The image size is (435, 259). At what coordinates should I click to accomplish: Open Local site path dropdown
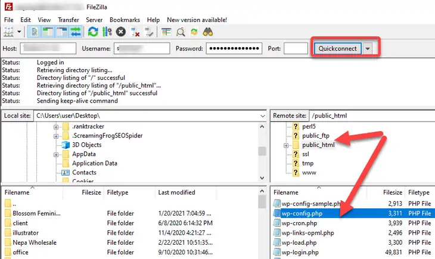[262, 116]
